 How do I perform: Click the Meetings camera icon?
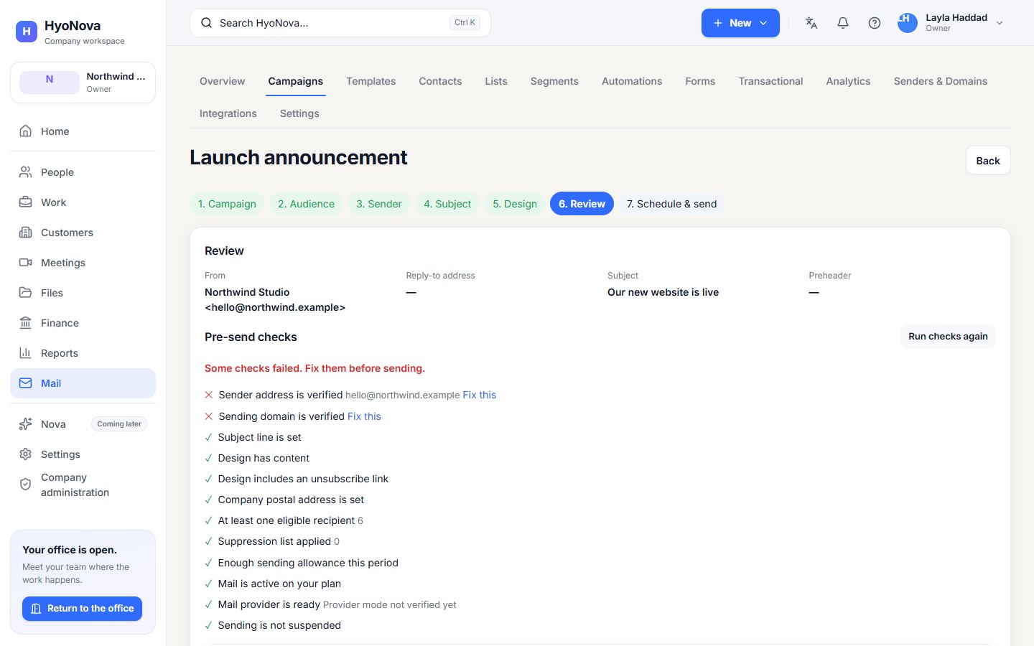[26, 263]
